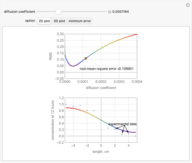Click the 0.0004 tick label on the RMS plot
The width and height of the screenshot is (192, 163).
[x=137, y=82]
